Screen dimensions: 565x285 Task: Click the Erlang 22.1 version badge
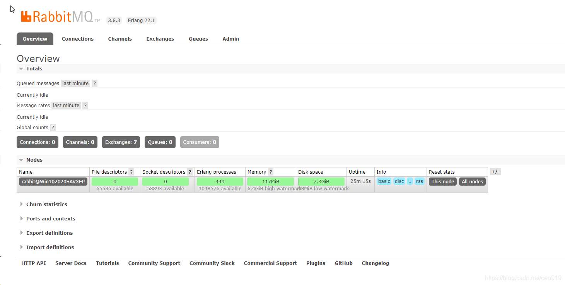click(142, 20)
